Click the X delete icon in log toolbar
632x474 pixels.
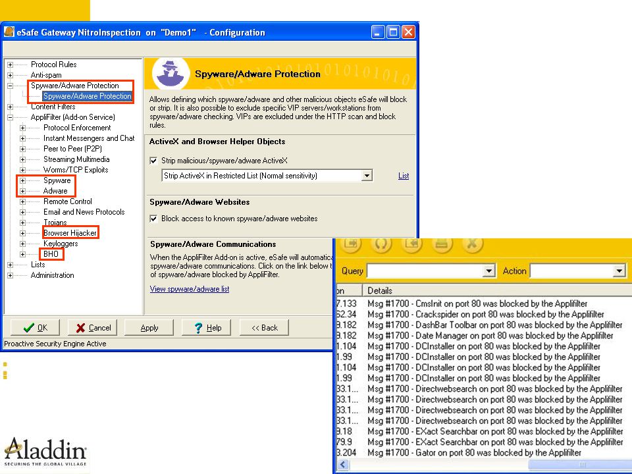coord(472,244)
